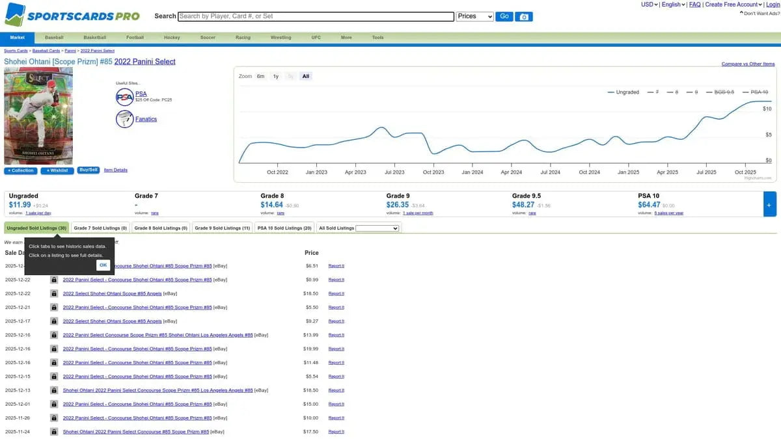Click the card search input field
The height and width of the screenshot is (439, 781).
(316, 16)
